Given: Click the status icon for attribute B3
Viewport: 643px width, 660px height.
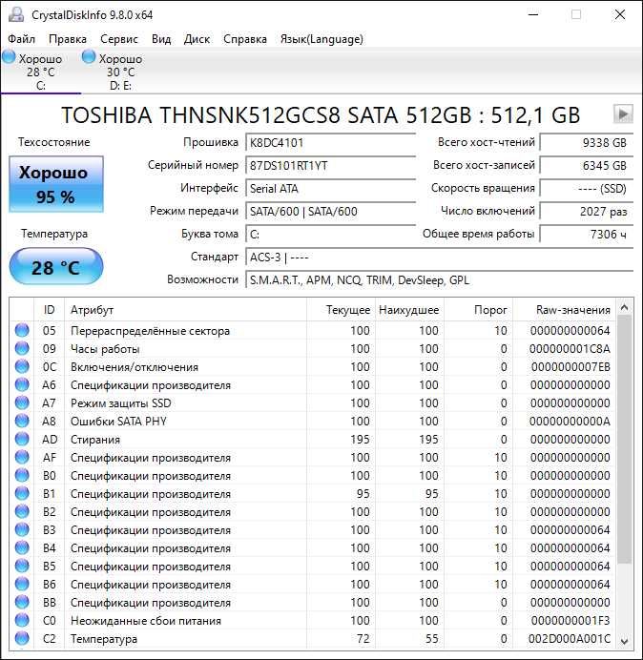Looking at the screenshot, I should pyautogui.click(x=22, y=529).
